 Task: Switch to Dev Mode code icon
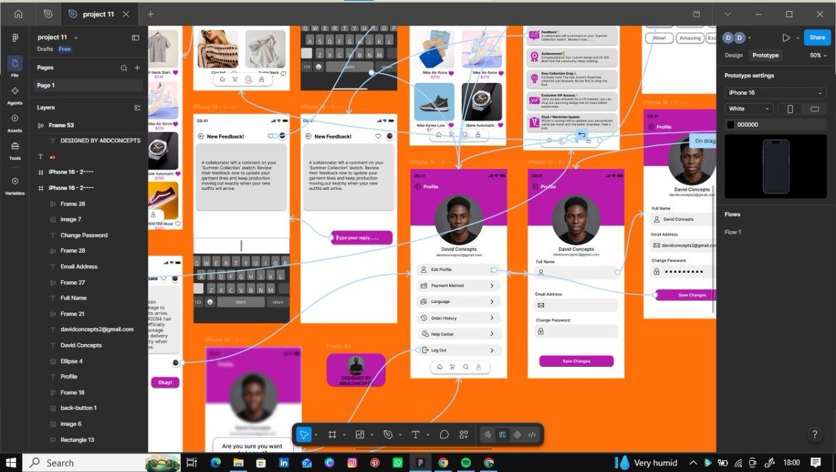[x=532, y=434]
